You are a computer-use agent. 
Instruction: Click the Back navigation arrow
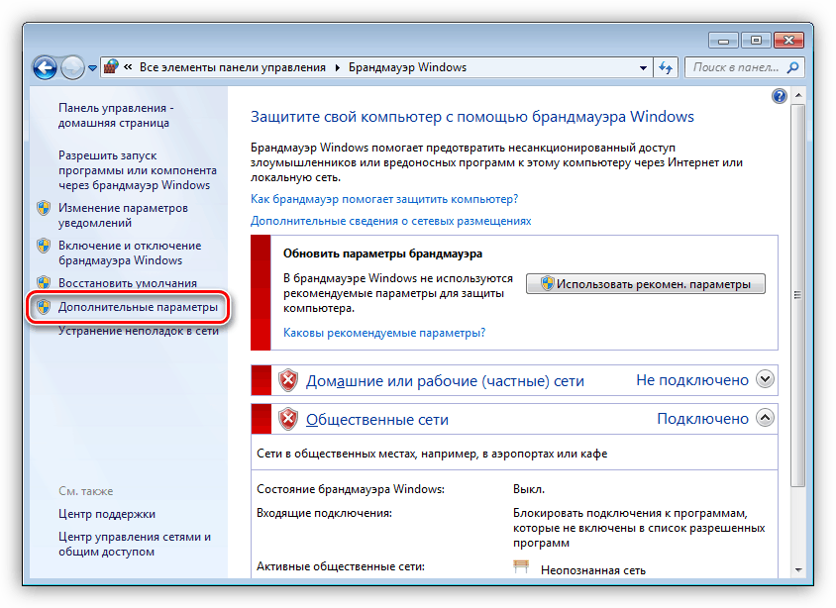(x=46, y=66)
